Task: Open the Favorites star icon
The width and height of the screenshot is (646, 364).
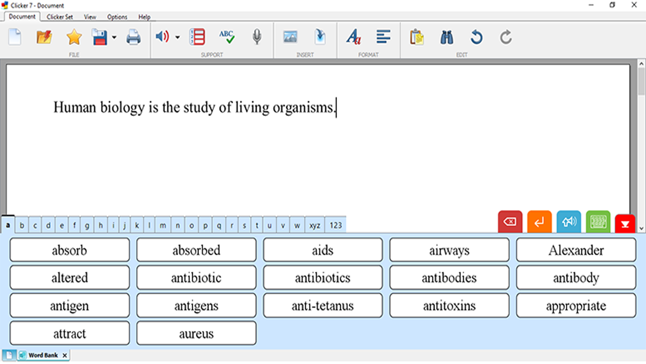Action: click(x=74, y=37)
